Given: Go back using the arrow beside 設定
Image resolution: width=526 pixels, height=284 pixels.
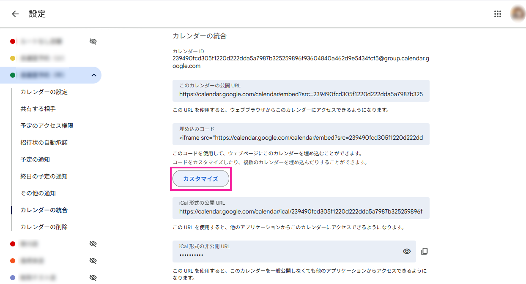Looking at the screenshot, I should 15,14.
